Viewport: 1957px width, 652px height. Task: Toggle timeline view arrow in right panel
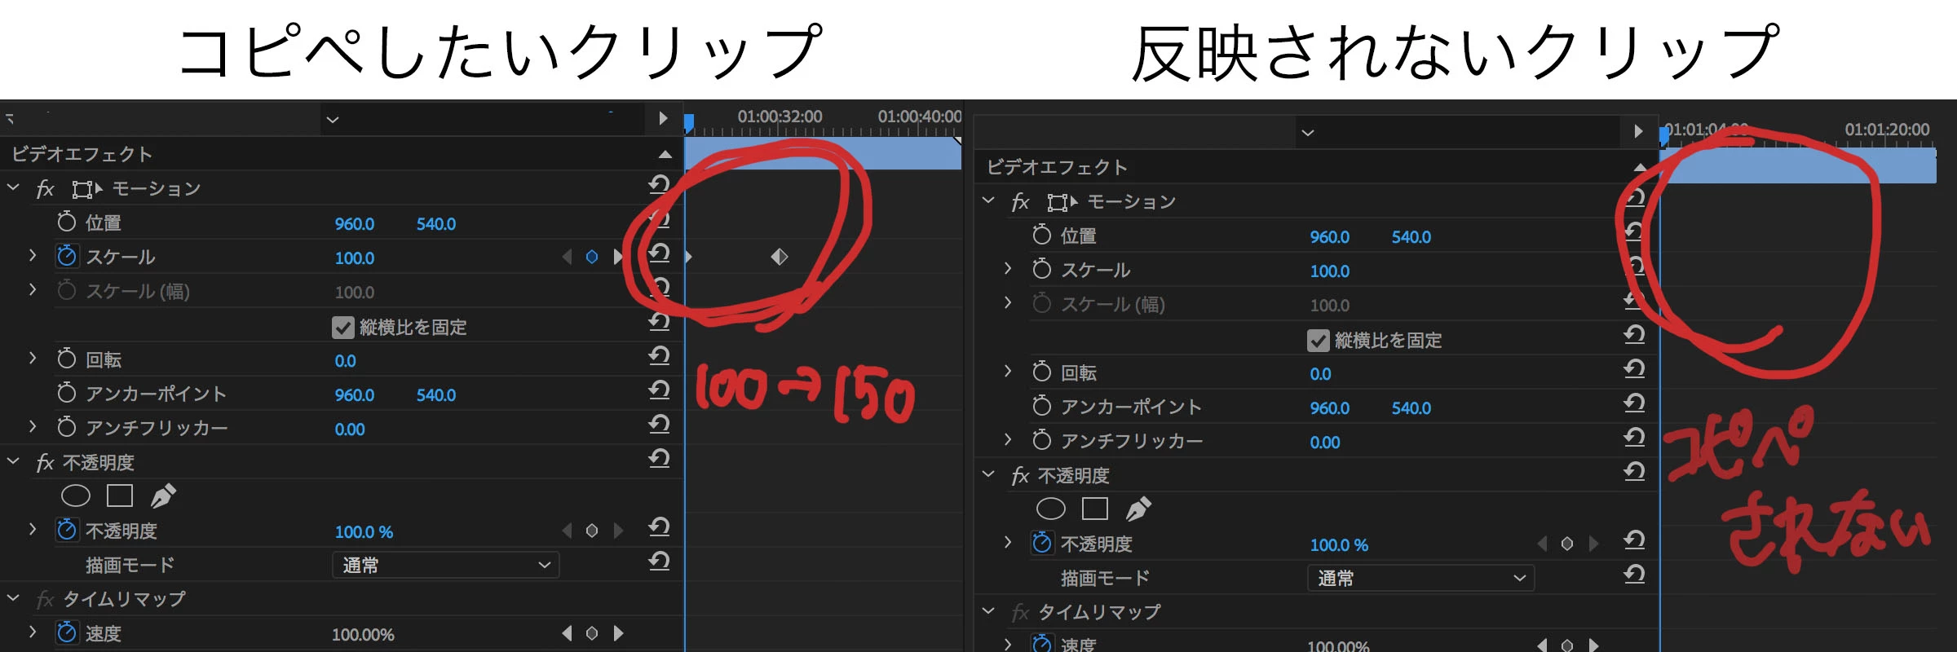(x=1638, y=131)
